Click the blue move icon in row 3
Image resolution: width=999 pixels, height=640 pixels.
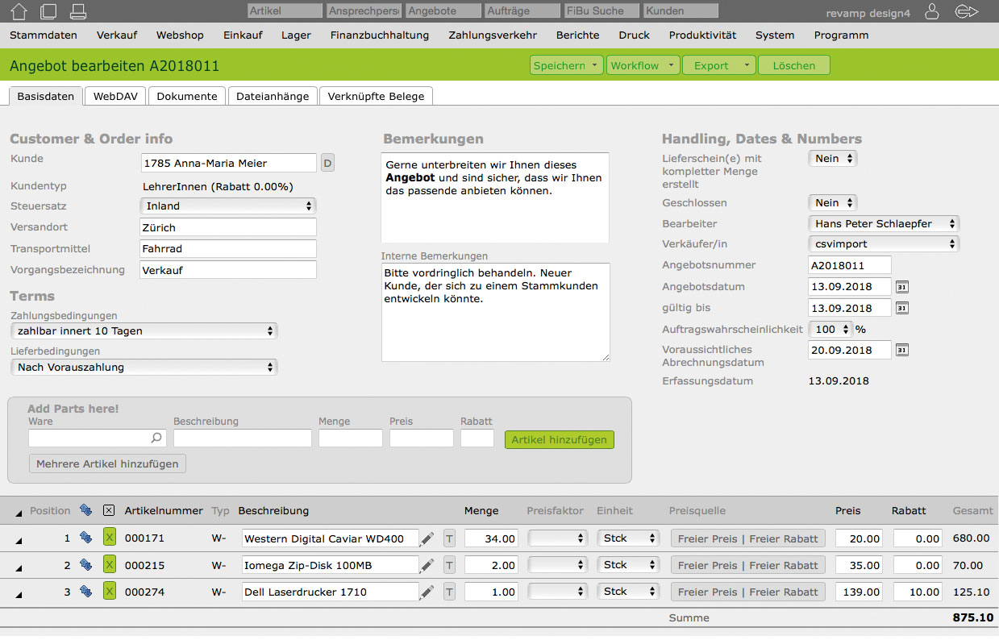(x=85, y=592)
